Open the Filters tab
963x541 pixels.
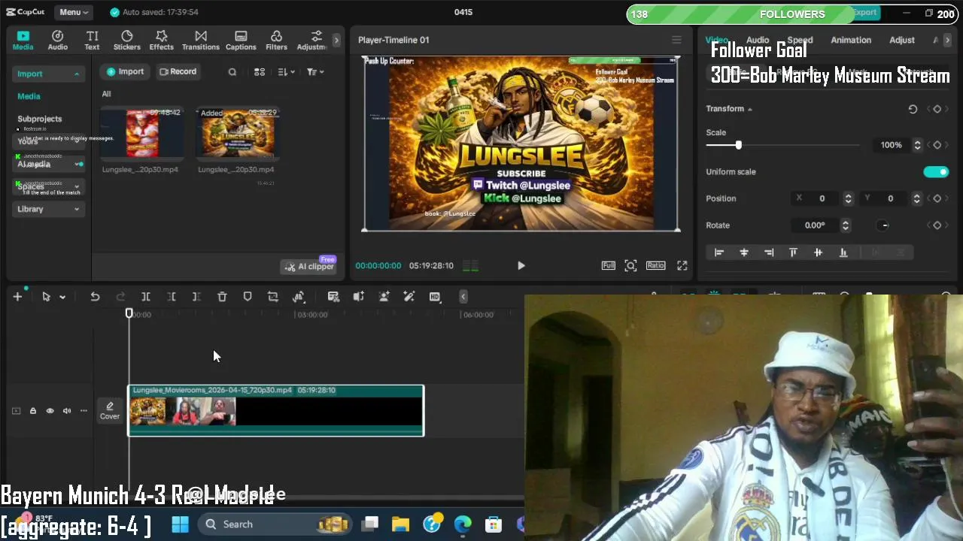pyautogui.click(x=276, y=41)
